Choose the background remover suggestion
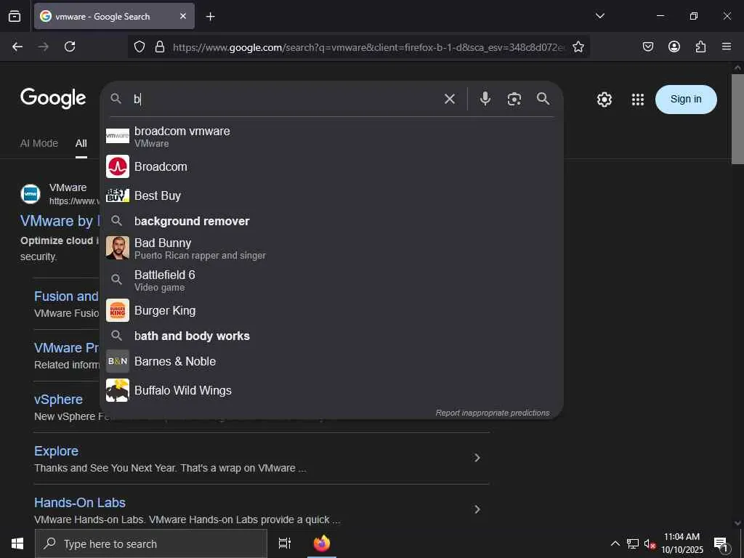This screenshot has width=744, height=558. (331, 221)
